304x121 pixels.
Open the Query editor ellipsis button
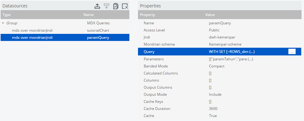292,52
